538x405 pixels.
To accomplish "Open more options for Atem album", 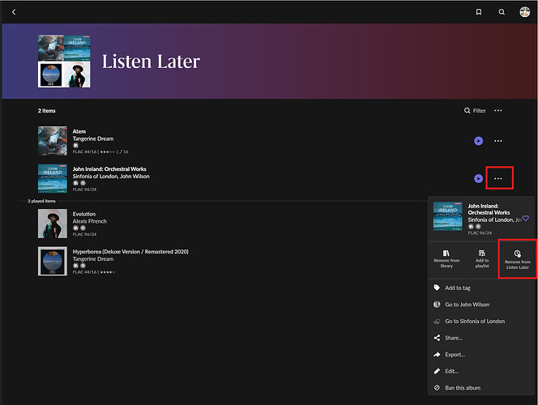I will (498, 140).
